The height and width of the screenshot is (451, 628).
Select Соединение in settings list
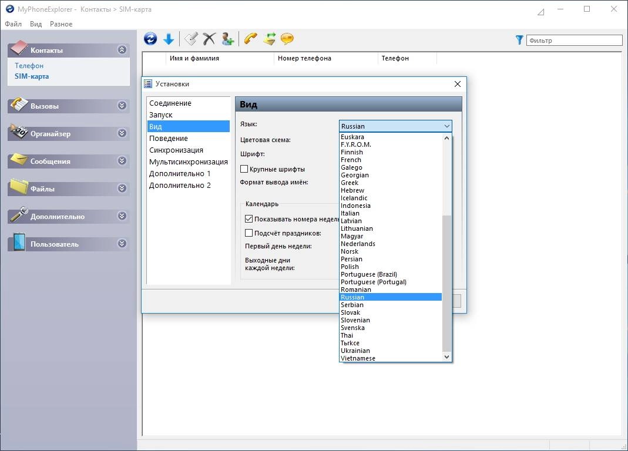(189, 103)
